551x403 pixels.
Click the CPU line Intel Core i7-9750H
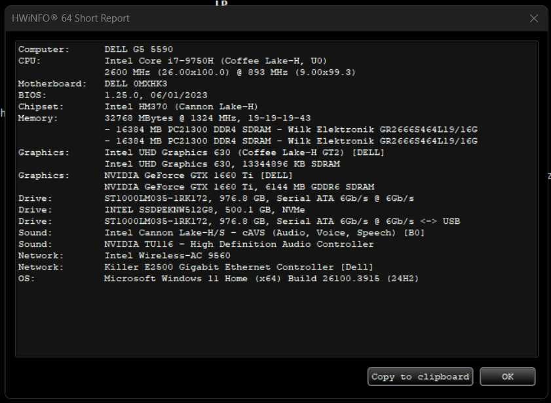pyautogui.click(x=216, y=61)
